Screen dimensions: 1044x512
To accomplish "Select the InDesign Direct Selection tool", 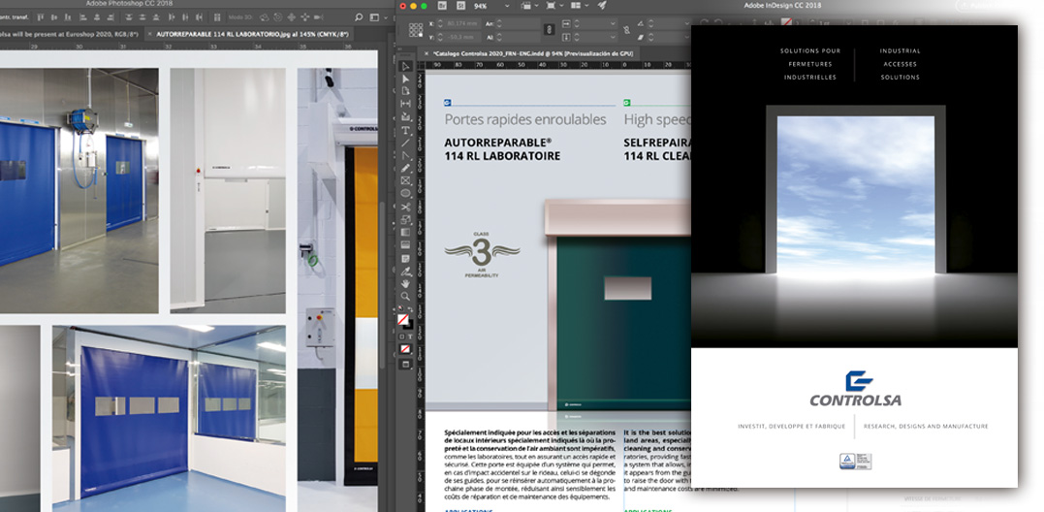I will click(405, 79).
